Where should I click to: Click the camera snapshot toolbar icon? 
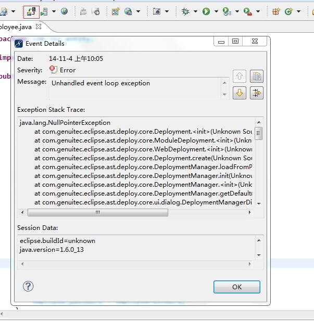pyautogui.click(x=157, y=11)
